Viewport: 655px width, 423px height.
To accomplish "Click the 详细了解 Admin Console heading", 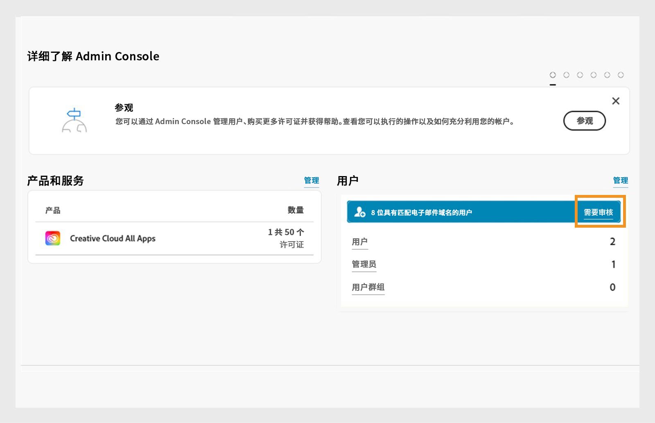I will click(93, 56).
